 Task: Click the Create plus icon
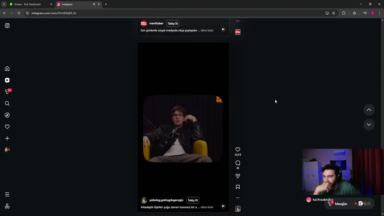[x=7, y=138]
